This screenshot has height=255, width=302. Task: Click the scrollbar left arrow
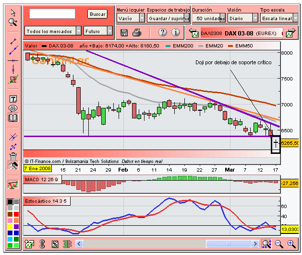pyautogui.click(x=79, y=244)
